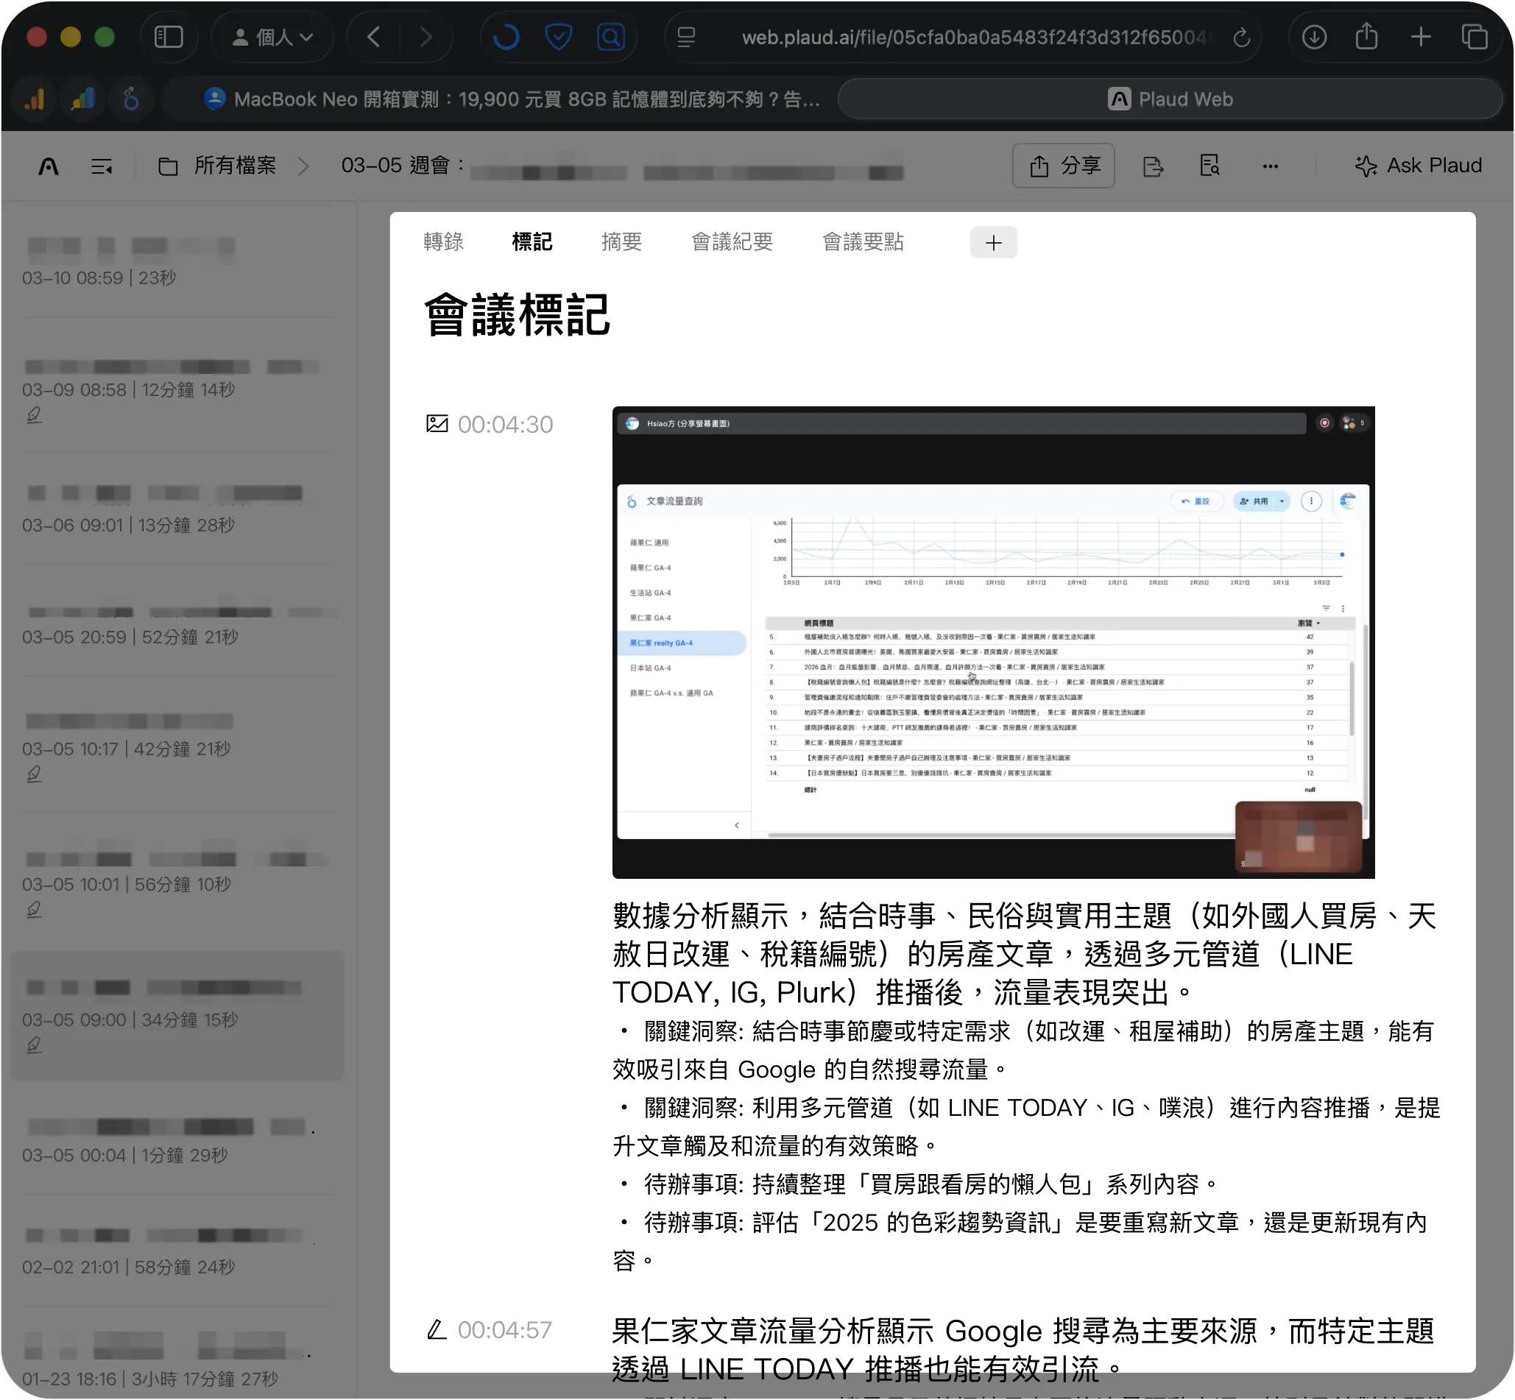Open the 會議紀要 tab
The height and width of the screenshot is (1400, 1515).
tap(732, 241)
